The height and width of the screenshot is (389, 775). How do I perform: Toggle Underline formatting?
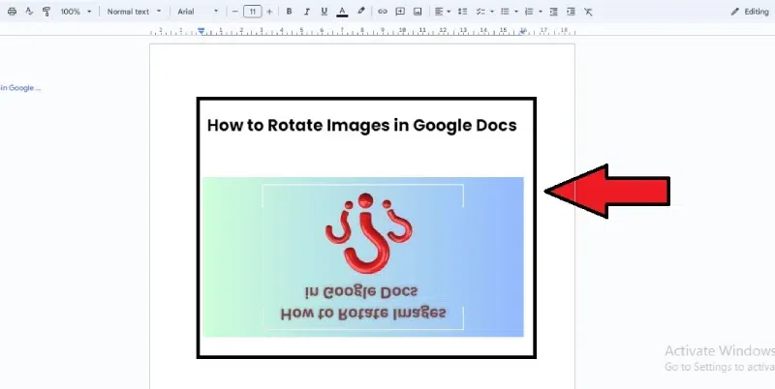point(324,12)
